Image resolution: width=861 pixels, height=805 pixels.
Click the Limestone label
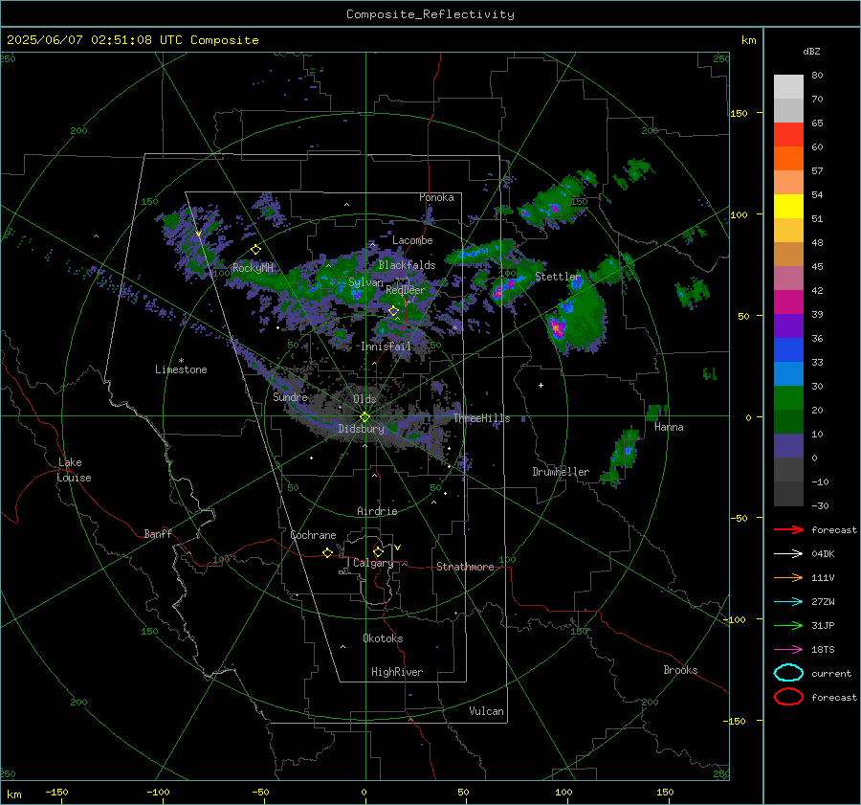pyautogui.click(x=181, y=369)
